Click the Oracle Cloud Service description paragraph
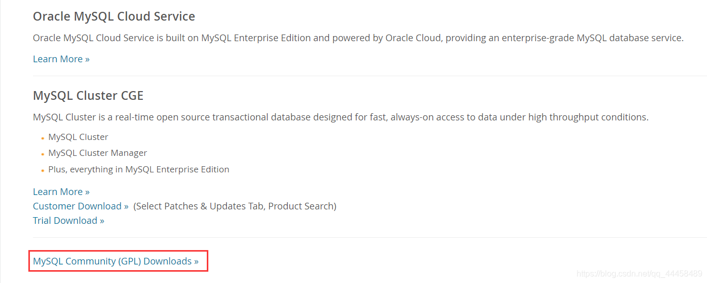 click(358, 38)
